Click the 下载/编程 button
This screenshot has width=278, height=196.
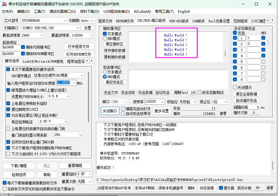[x=19, y=166]
